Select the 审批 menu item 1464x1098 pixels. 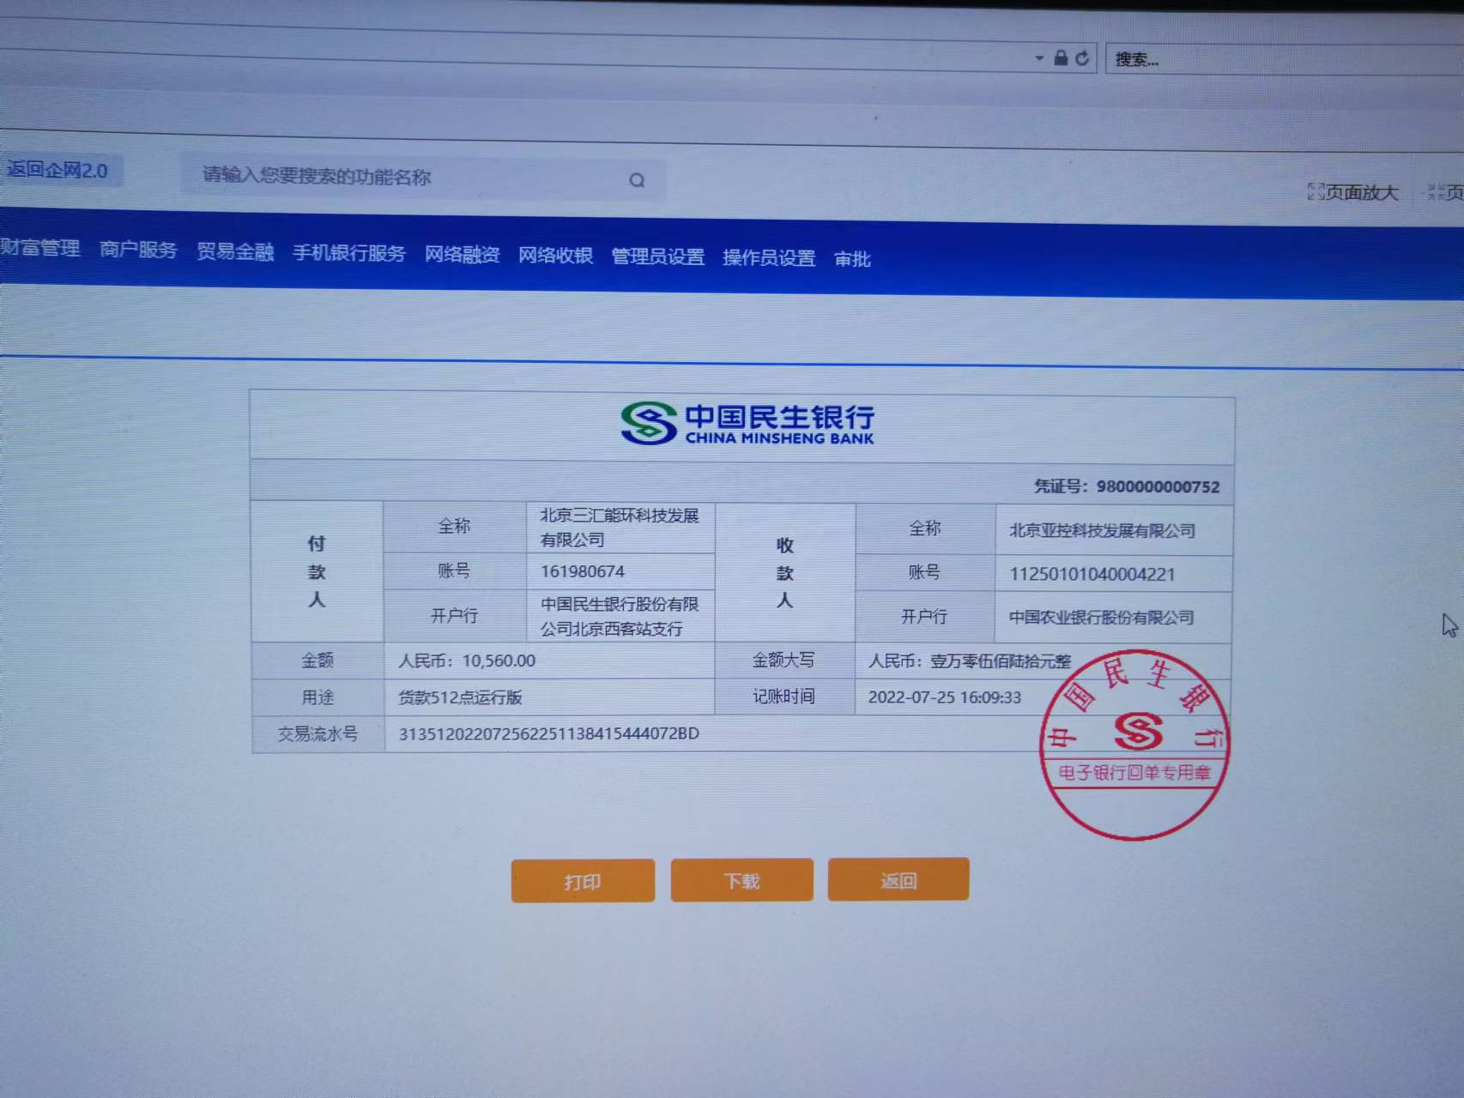coord(852,259)
